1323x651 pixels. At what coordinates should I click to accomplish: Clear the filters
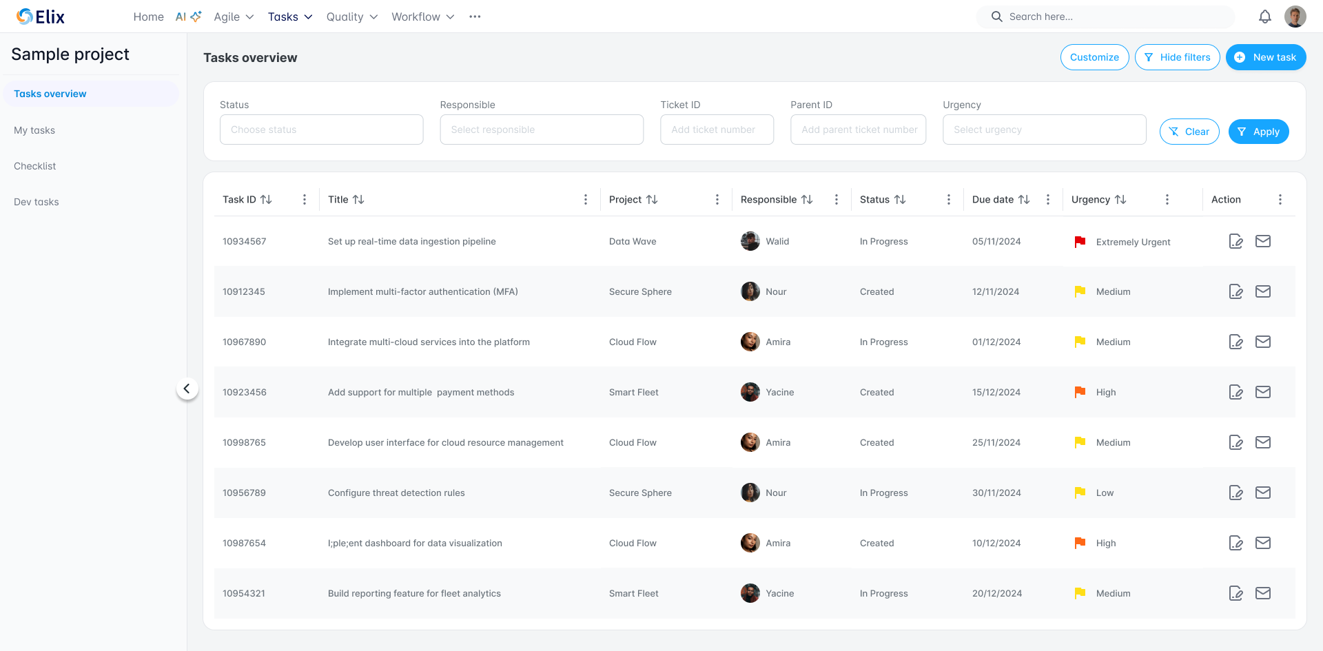(1189, 132)
